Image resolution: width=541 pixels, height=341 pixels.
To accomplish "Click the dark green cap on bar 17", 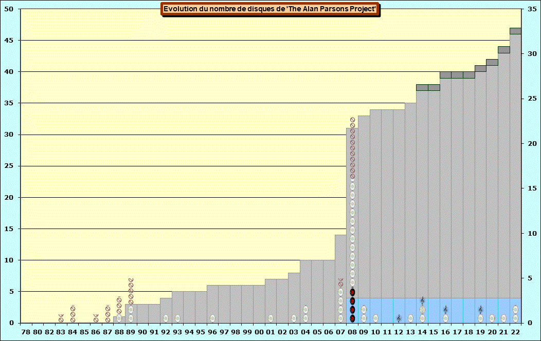I will point(457,75).
